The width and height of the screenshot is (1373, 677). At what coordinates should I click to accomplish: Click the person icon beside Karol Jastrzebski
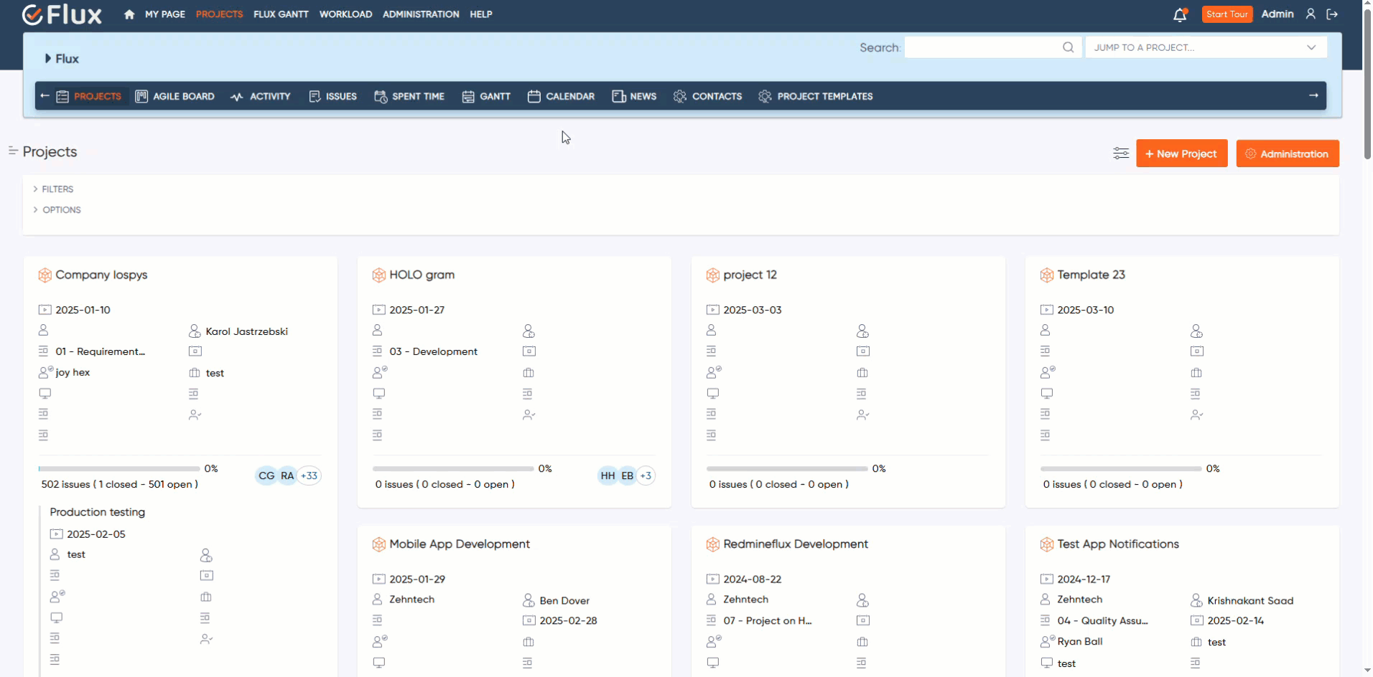[x=195, y=331]
